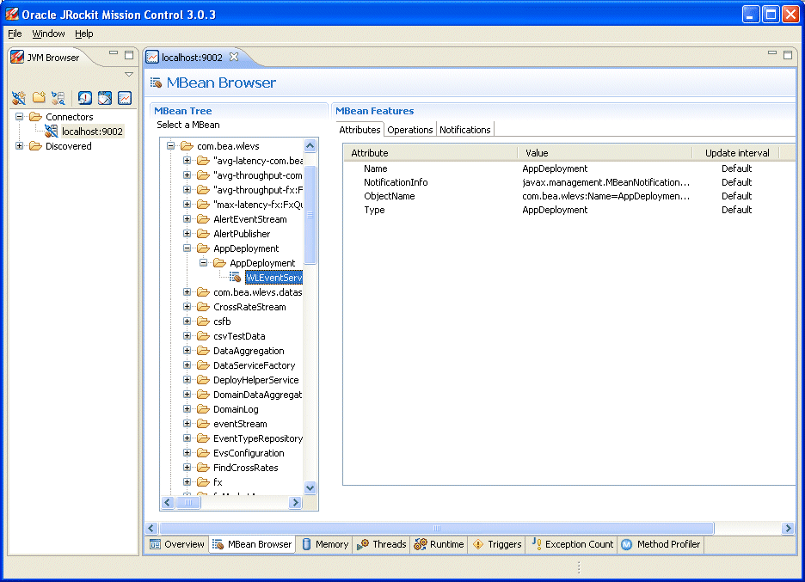
Task: Select the NotificationInfo attribute row
Action: coord(568,182)
